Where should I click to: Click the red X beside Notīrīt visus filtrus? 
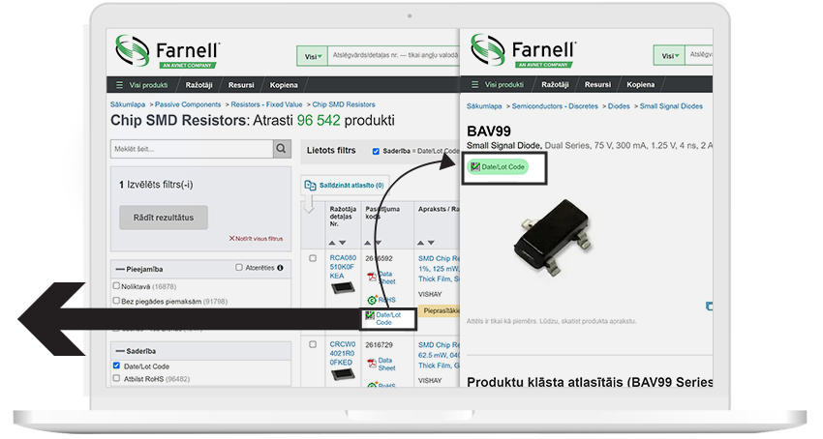(x=231, y=239)
